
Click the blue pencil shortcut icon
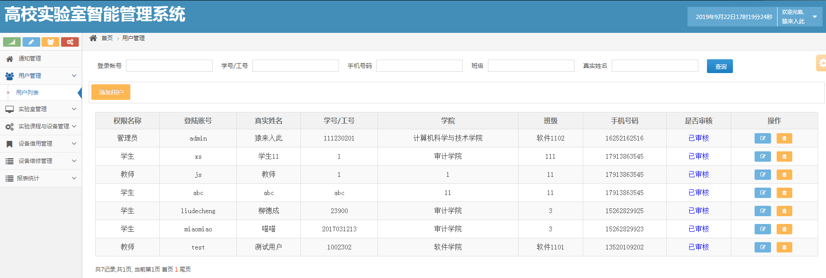coord(31,42)
